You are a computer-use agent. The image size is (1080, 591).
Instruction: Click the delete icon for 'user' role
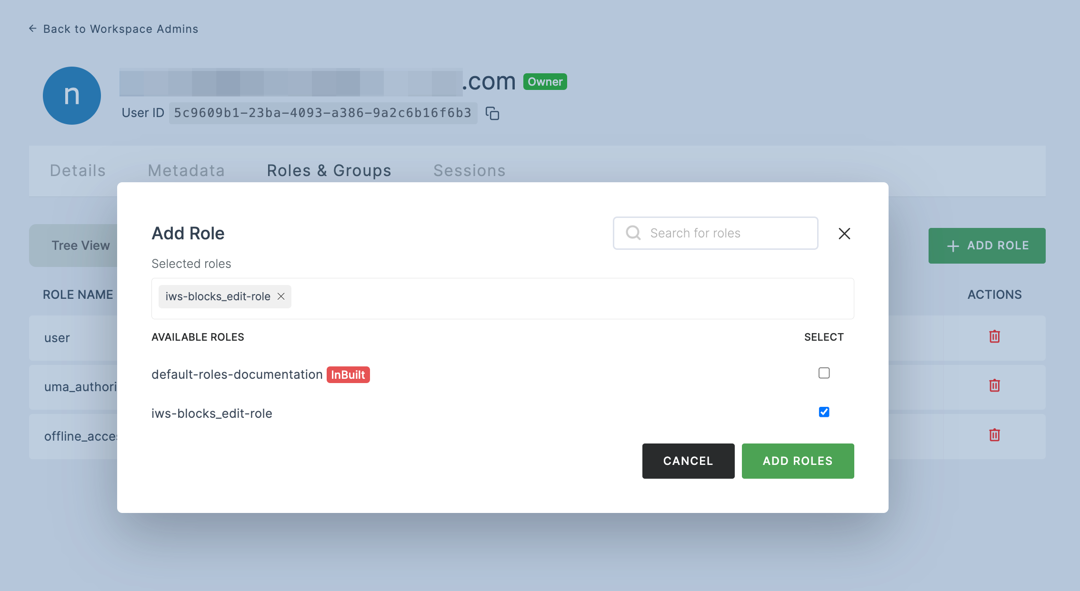pyautogui.click(x=995, y=336)
